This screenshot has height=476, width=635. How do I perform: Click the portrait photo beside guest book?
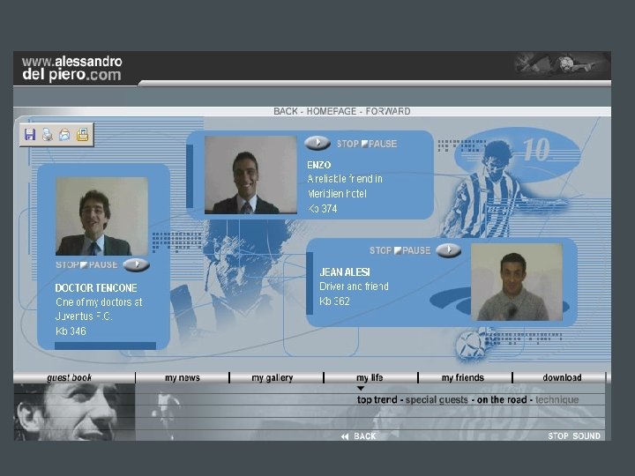pyautogui.click(x=74, y=412)
